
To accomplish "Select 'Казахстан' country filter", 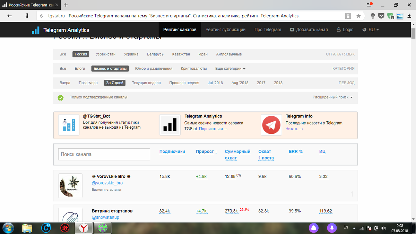I will 181,54.
